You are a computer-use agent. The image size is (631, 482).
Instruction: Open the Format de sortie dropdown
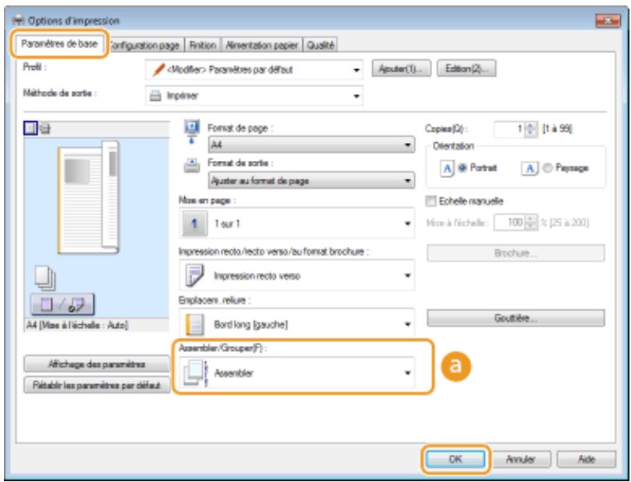[311, 181]
